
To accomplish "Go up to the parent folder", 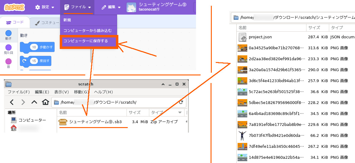I will click(34, 102).
